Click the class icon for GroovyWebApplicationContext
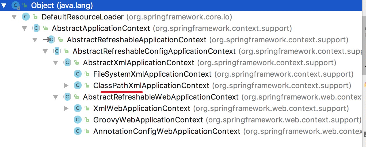Screen dimensions: 366x147 pos(78,120)
